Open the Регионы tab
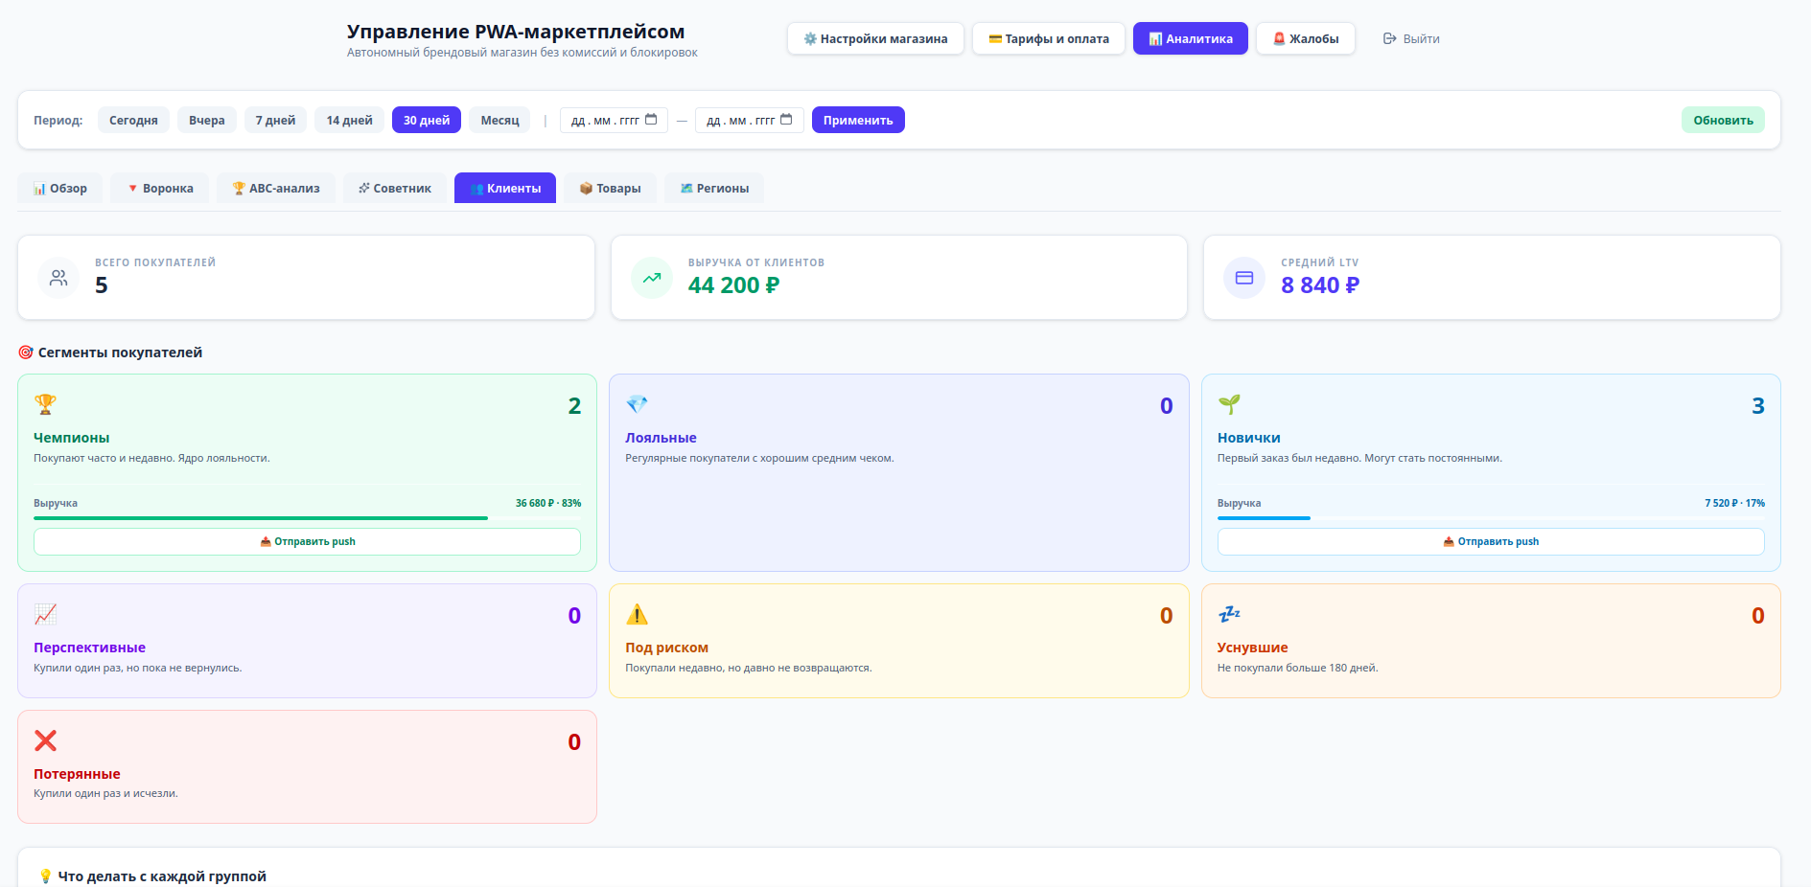Image resolution: width=1811 pixels, height=887 pixels. (x=714, y=188)
